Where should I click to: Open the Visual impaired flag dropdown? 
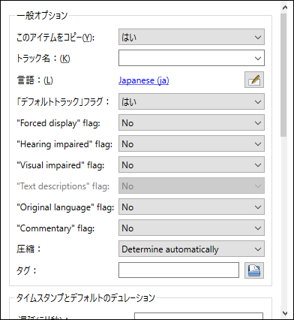[x=191, y=165]
